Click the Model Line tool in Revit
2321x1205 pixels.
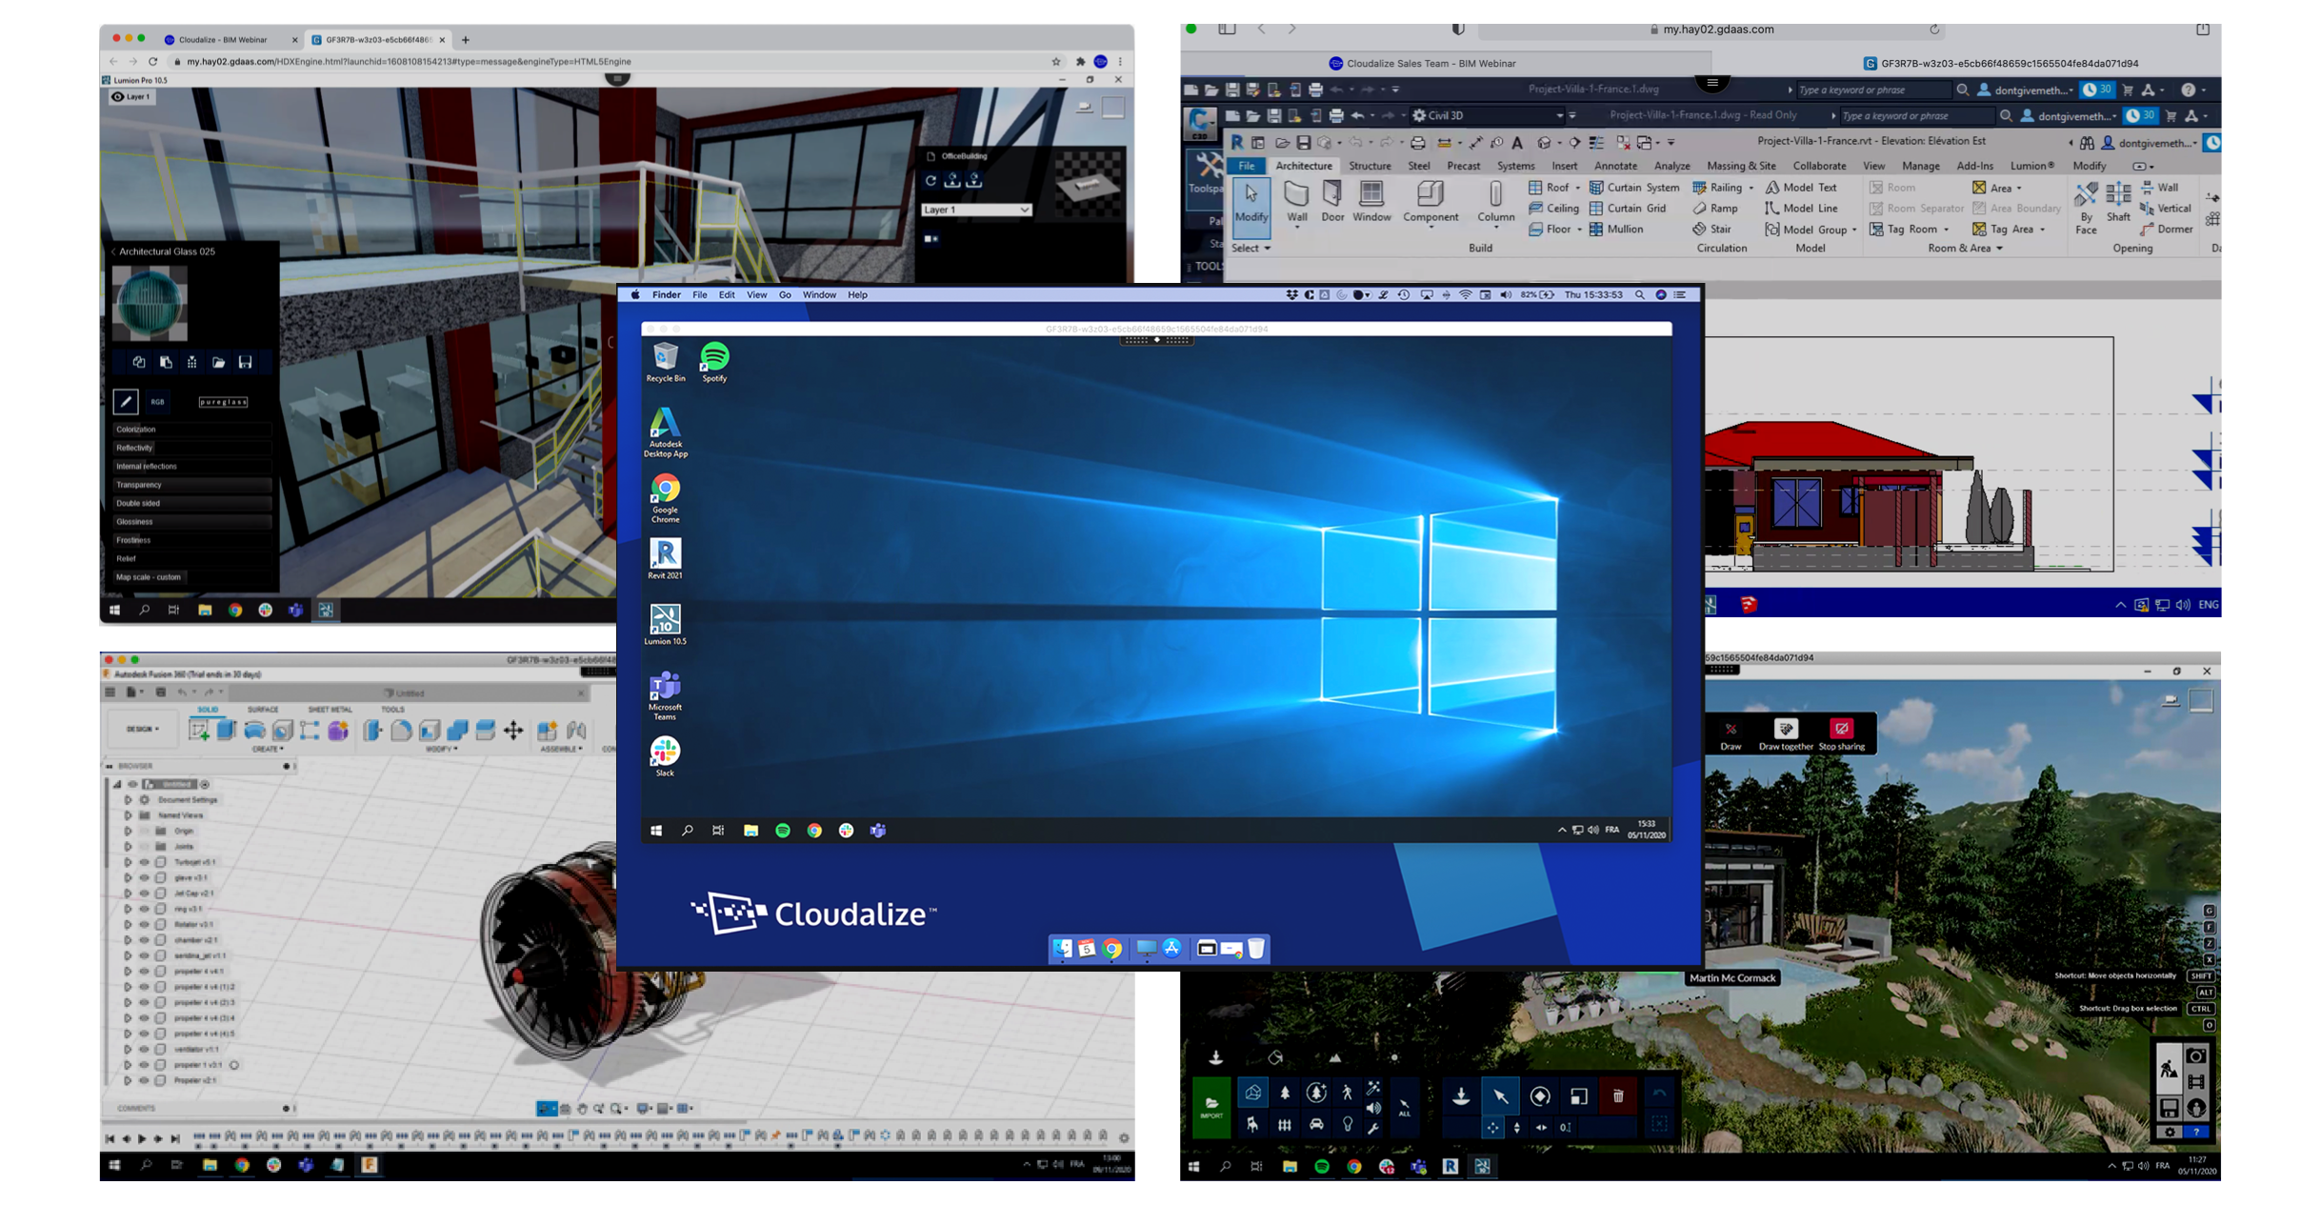(x=1800, y=208)
